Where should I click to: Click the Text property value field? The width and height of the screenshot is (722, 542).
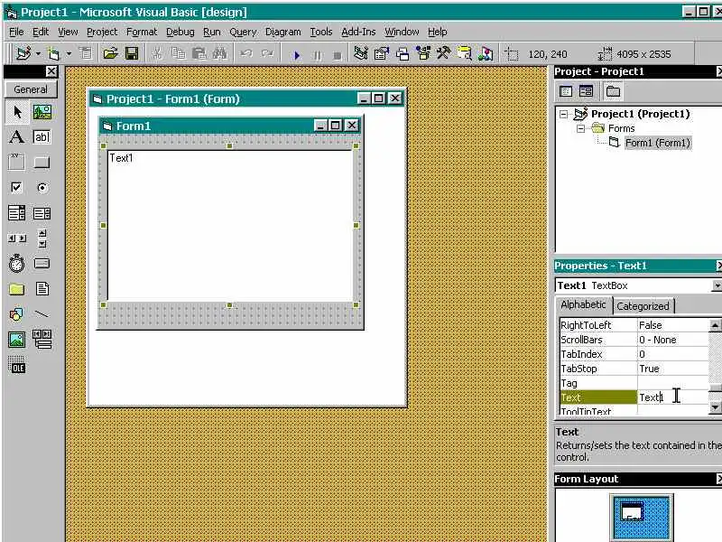click(672, 397)
